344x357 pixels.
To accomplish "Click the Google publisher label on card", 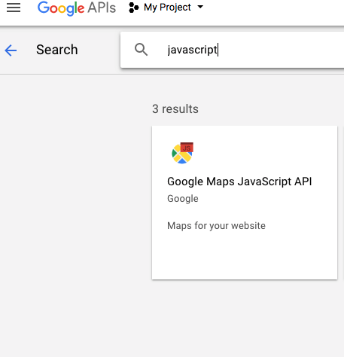I will click(x=183, y=199).
